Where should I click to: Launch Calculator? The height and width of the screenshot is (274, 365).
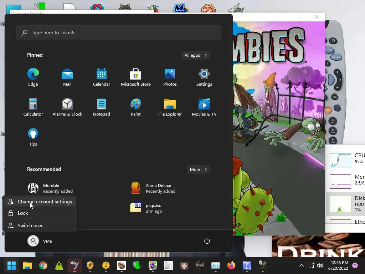pos(33,107)
